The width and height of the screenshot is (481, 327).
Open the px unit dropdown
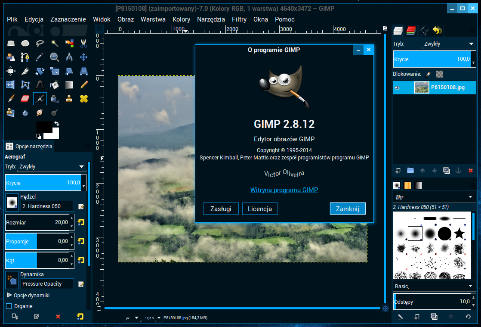tap(132, 318)
